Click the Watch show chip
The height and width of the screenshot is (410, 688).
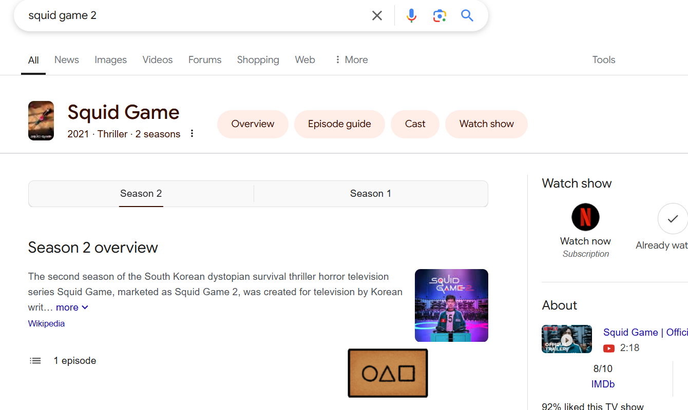(486, 124)
